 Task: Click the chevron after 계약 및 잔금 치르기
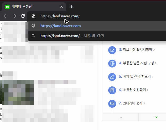click(153, 76)
